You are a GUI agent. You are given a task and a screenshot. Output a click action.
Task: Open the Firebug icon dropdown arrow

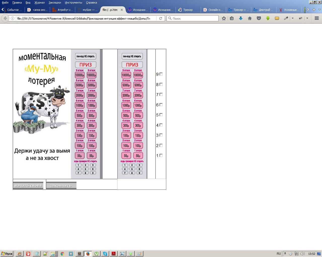pos(307,18)
